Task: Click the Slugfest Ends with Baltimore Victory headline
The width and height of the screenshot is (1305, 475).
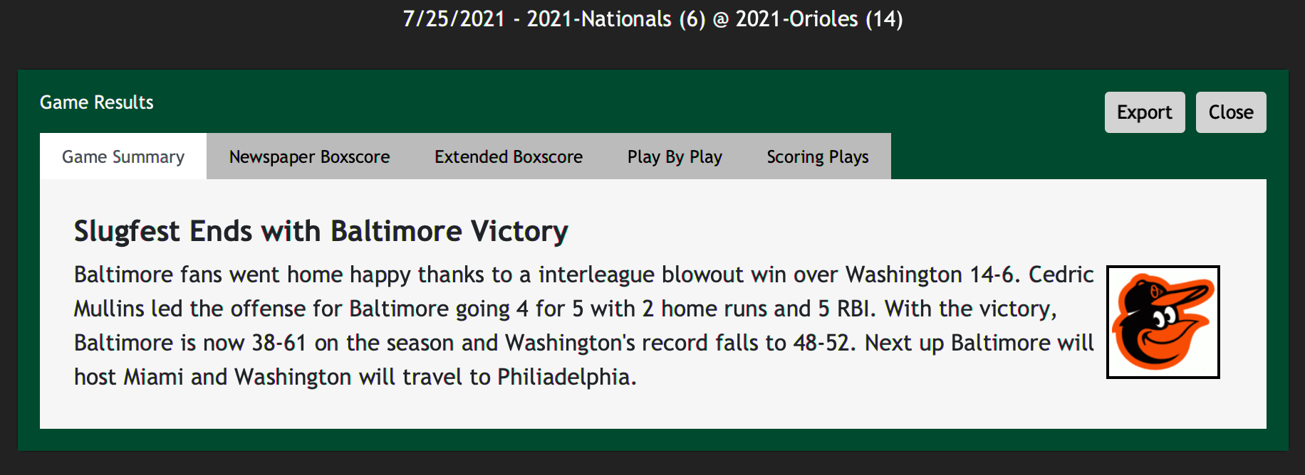Action: click(321, 232)
